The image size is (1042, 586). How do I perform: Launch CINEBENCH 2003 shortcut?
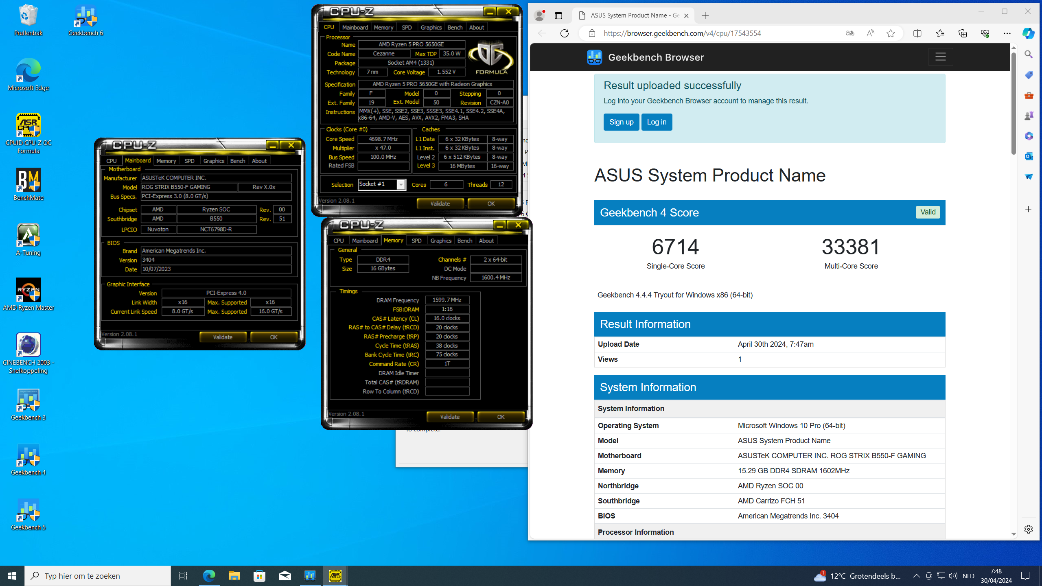click(28, 353)
